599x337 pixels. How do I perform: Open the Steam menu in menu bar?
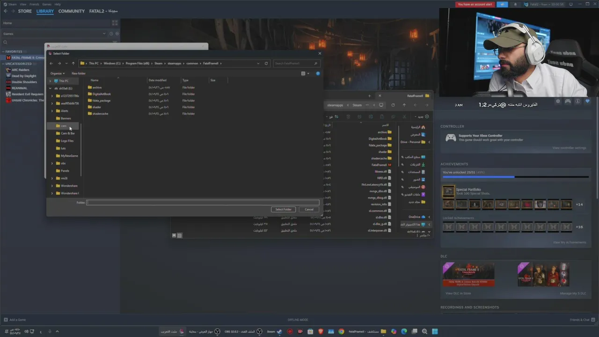(x=12, y=4)
